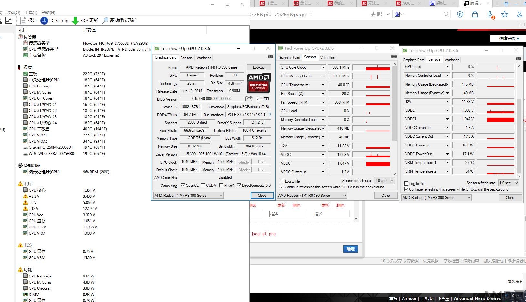This screenshot has width=526, height=302.
Task: Open the 帮助(H) menu in AIDA64
Action: tap(48, 12)
